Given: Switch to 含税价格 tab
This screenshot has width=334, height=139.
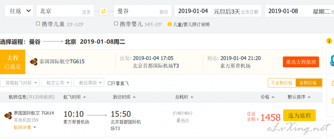Looking at the screenshot, I should [309, 83].
